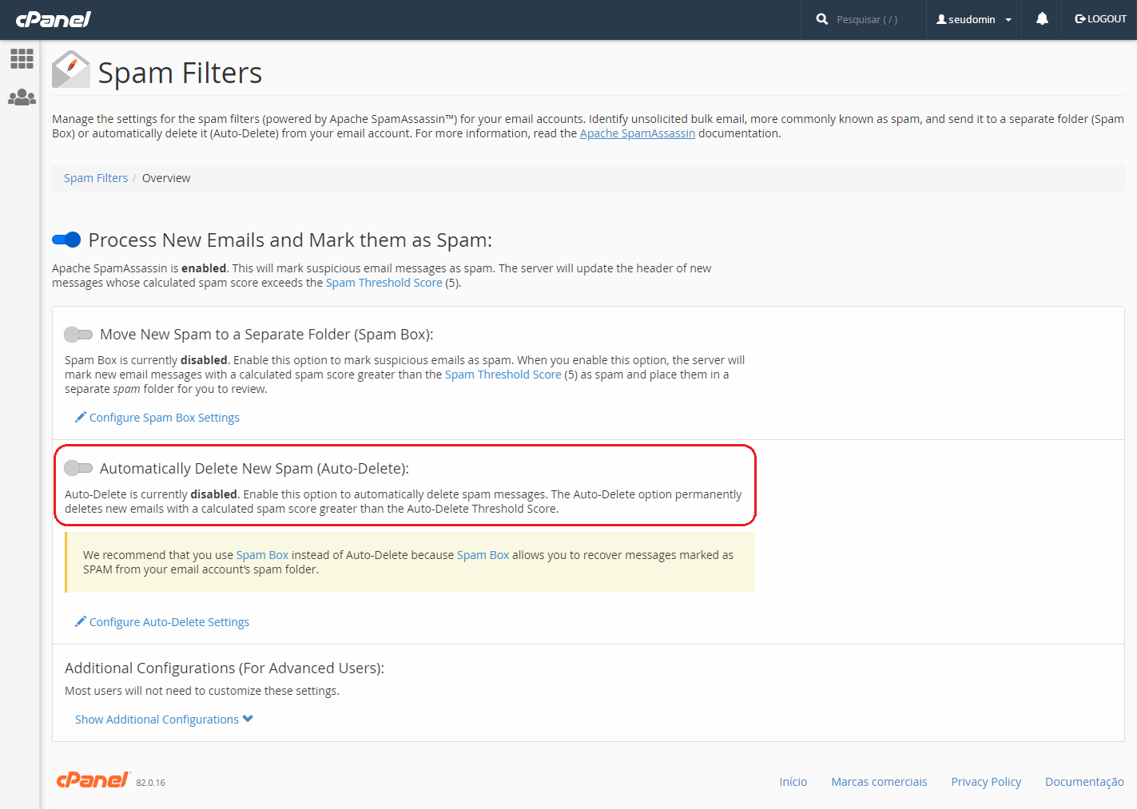Enable Move New Spam to Separate Folder
This screenshot has width=1137, height=809.
tap(78, 334)
